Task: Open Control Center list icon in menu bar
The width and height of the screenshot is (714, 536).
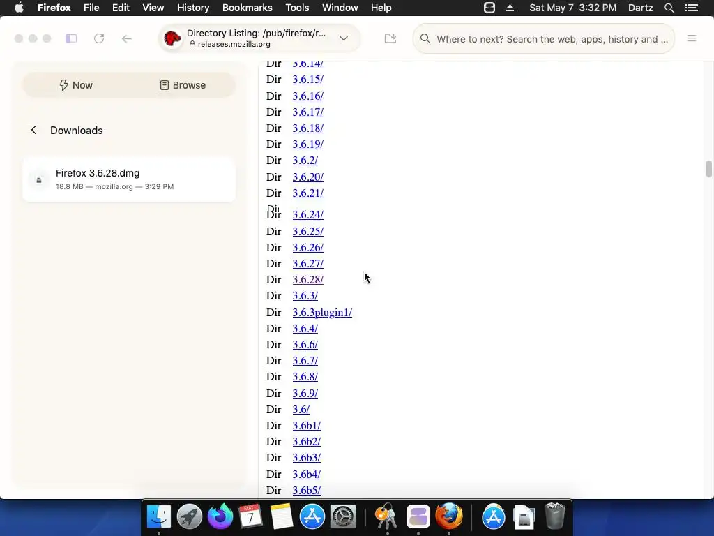Action: [x=692, y=8]
